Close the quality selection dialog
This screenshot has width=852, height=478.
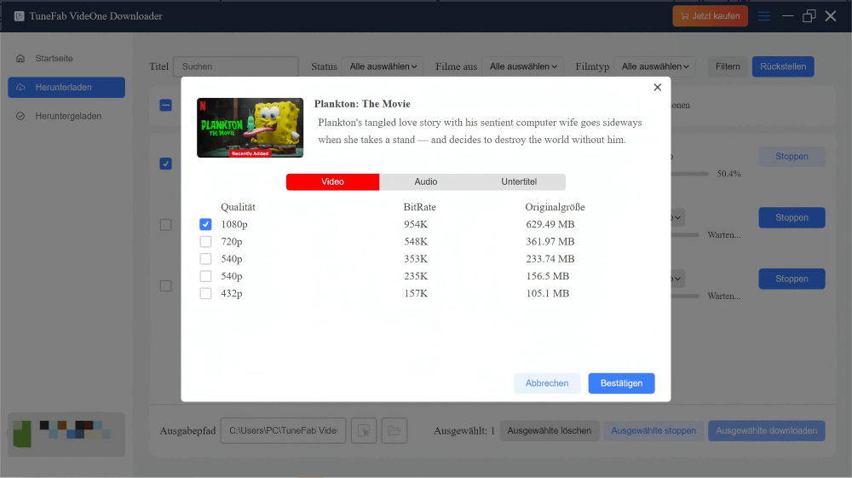tap(658, 88)
